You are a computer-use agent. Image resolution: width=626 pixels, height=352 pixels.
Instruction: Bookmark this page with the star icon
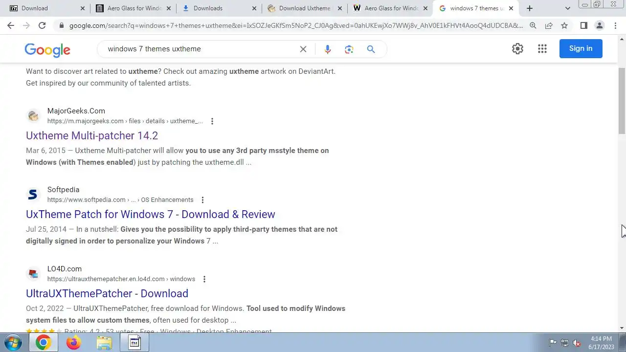[564, 25]
